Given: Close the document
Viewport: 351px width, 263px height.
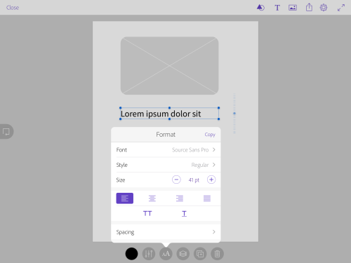Looking at the screenshot, I should 13,8.
